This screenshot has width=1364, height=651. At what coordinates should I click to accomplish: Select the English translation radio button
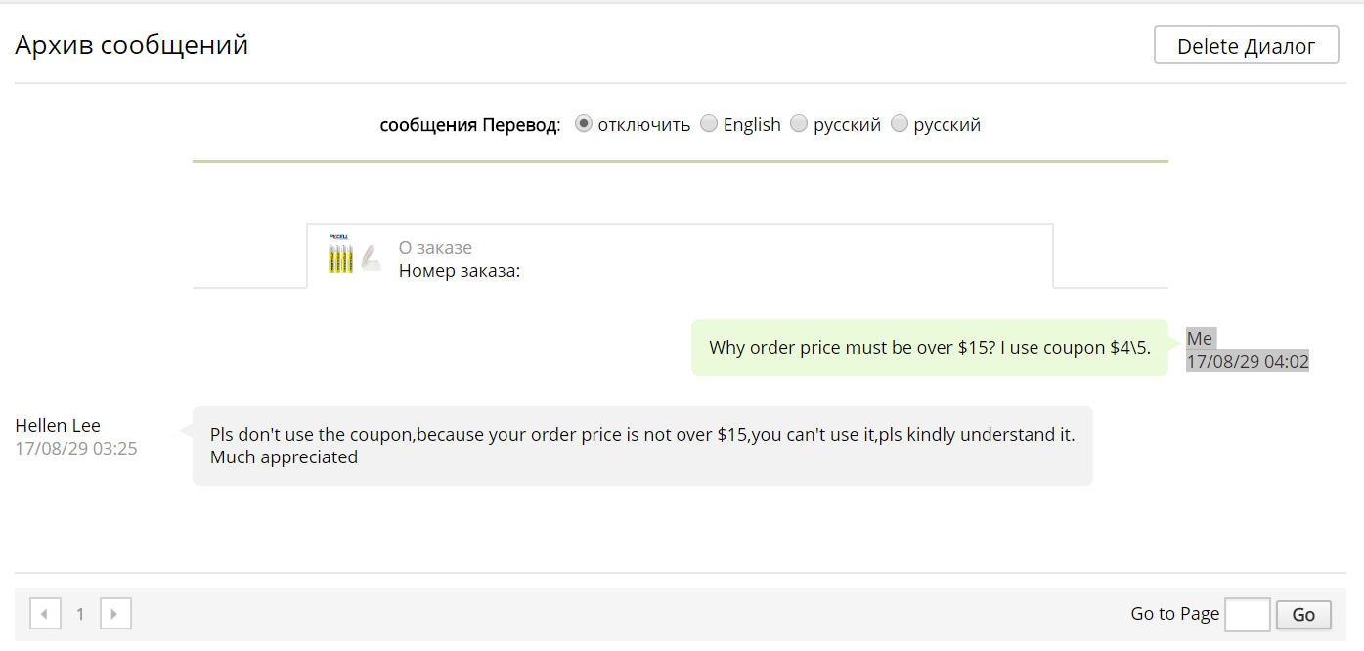[x=709, y=124]
